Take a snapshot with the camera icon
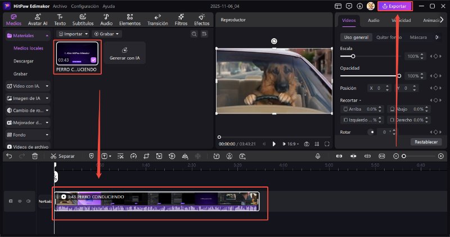 [306, 144]
